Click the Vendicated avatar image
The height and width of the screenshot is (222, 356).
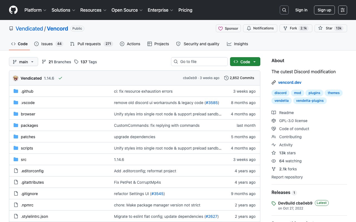(x=16, y=78)
